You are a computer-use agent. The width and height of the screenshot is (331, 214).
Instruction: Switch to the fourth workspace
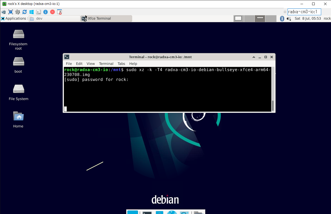[270, 19]
